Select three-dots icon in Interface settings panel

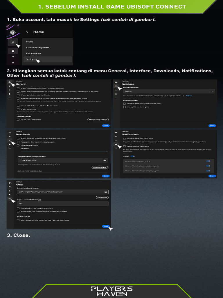click(x=116, y=98)
